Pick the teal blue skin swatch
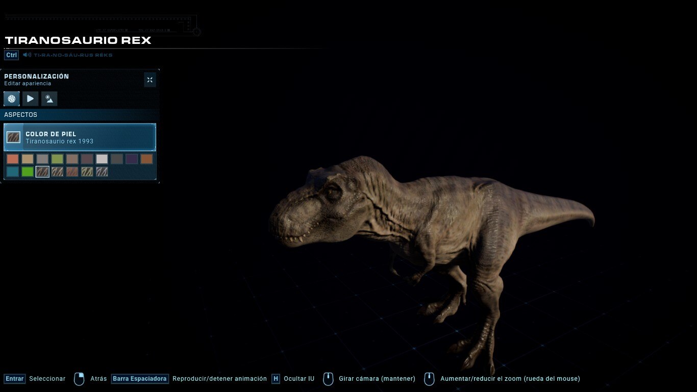Viewport: 697px width, 392px height. (13, 171)
